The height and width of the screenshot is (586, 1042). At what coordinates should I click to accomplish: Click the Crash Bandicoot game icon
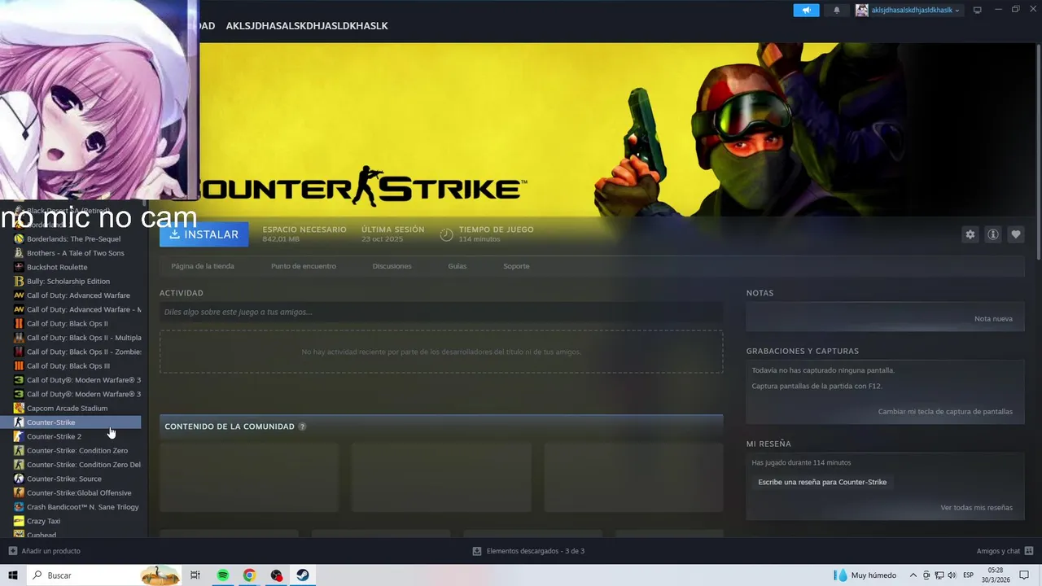[x=19, y=507]
